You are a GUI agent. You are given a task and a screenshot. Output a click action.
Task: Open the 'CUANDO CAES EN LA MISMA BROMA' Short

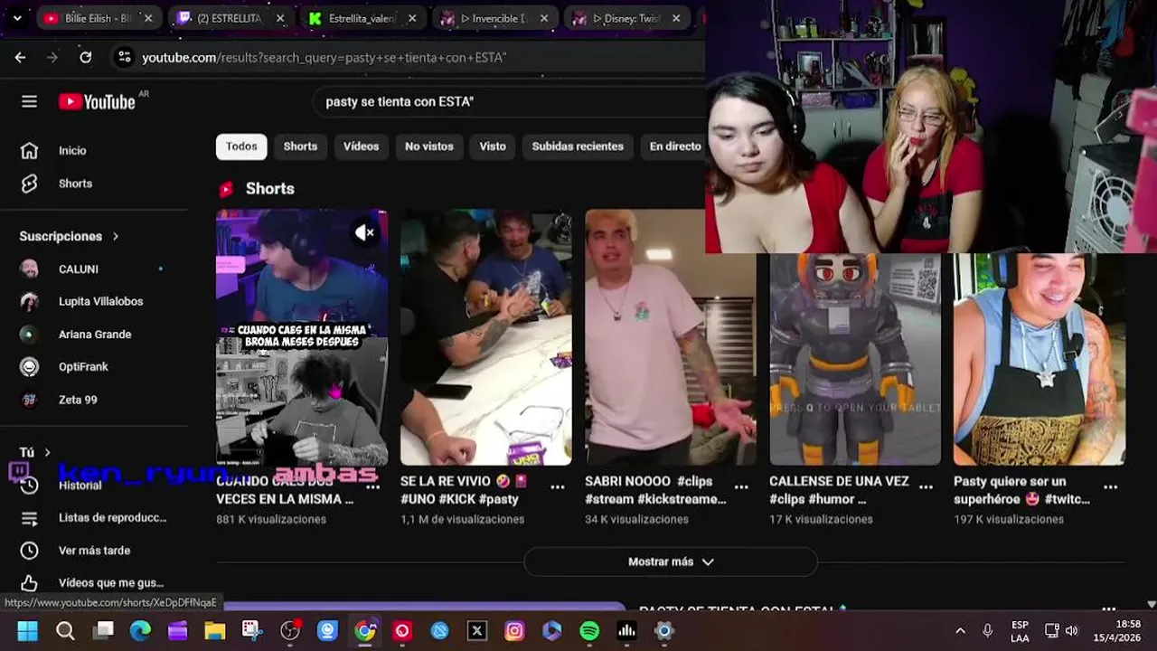pyautogui.click(x=302, y=337)
